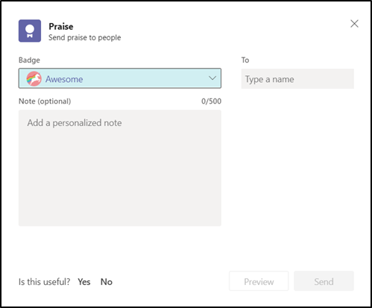This screenshot has width=372, height=308.
Task: Expand the Badge dropdown chevron
Action: [x=212, y=78]
